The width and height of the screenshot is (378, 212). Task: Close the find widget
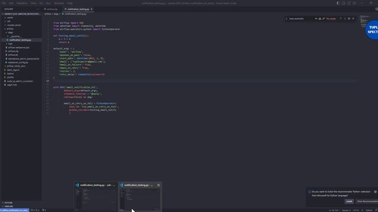pos(353,18)
